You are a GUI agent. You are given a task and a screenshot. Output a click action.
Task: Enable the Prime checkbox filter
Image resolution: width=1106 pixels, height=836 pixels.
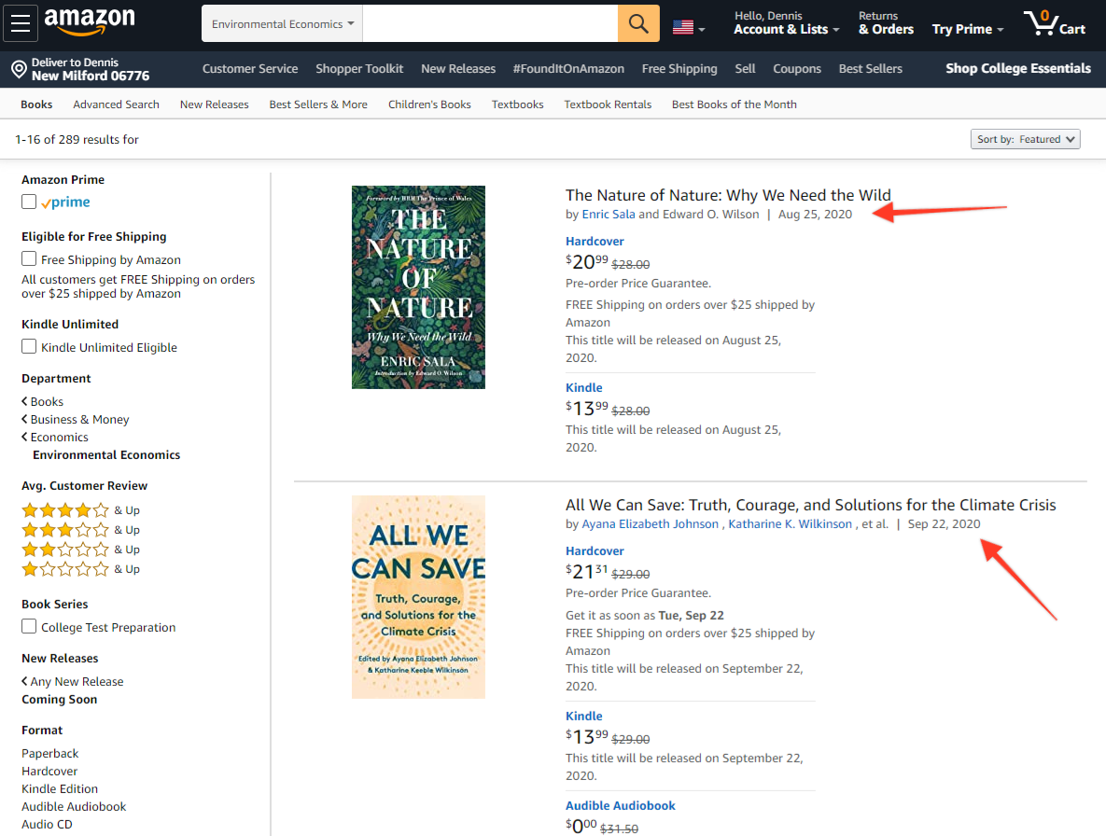click(29, 202)
